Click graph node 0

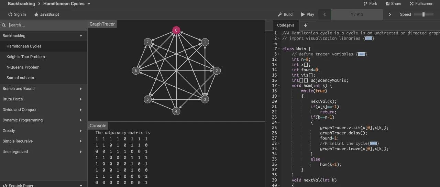176,30
